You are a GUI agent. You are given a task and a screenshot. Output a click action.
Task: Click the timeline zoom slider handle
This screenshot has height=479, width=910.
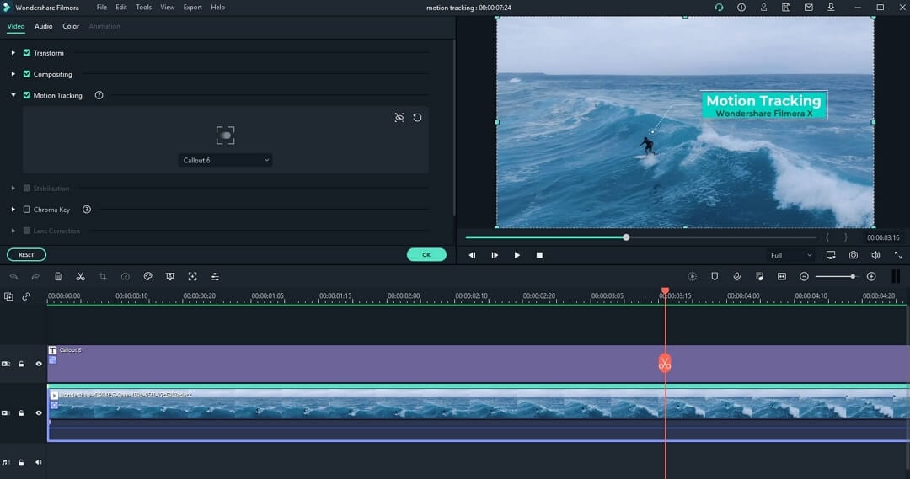tap(853, 277)
